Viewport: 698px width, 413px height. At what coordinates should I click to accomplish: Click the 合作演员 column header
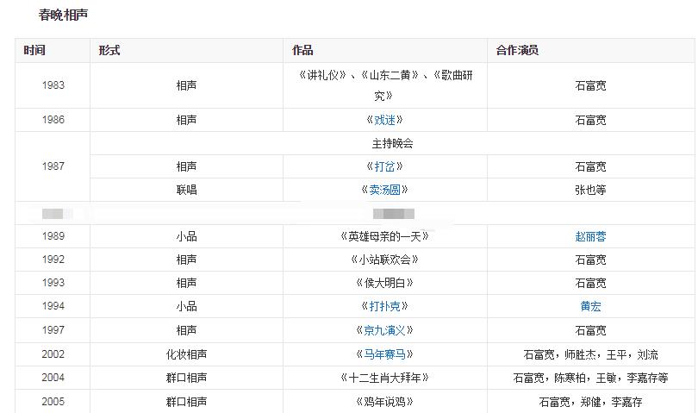pos(517,51)
